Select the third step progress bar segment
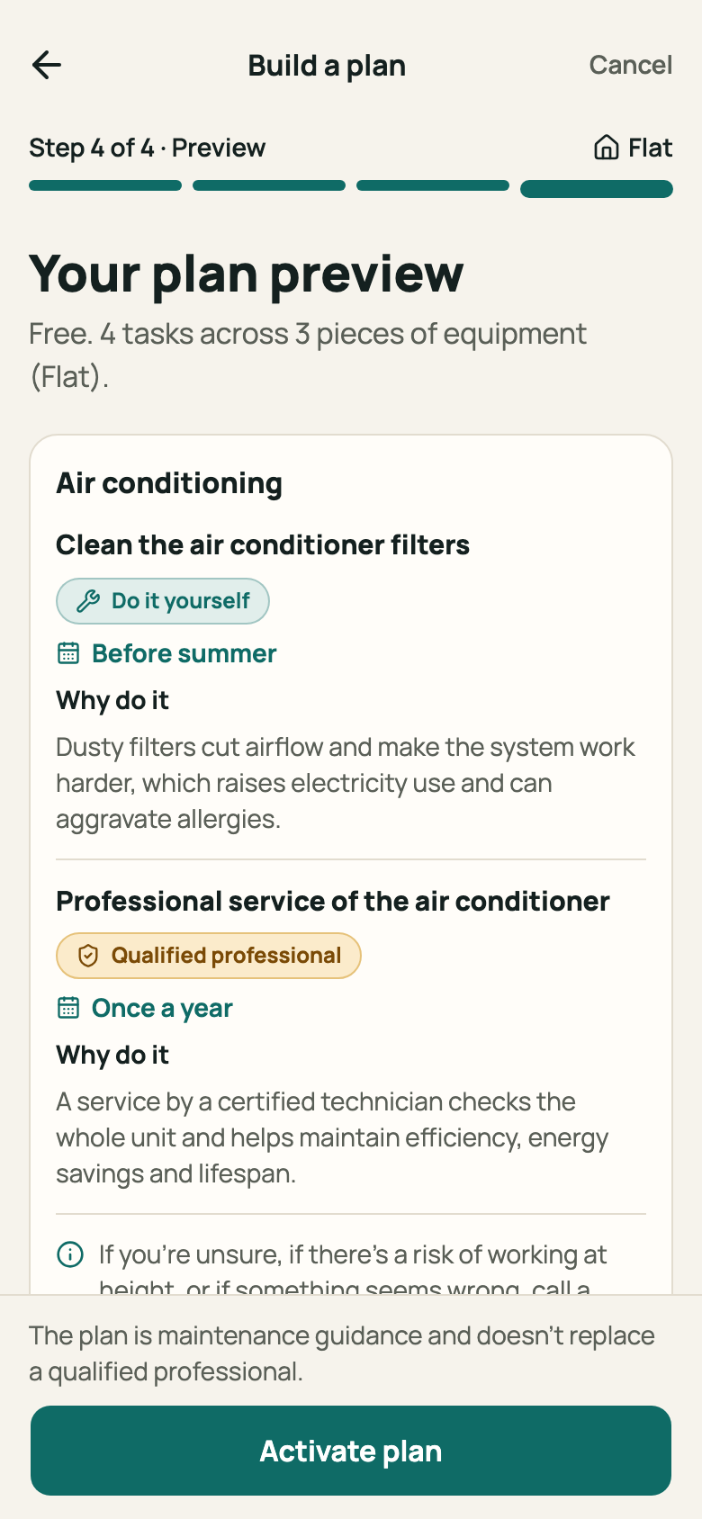Screen dimensions: 702x1519 tap(433, 185)
